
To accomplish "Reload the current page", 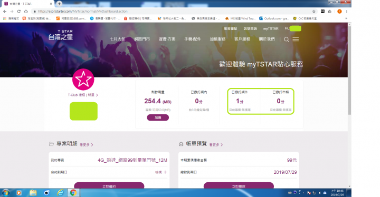I will 19,12.
